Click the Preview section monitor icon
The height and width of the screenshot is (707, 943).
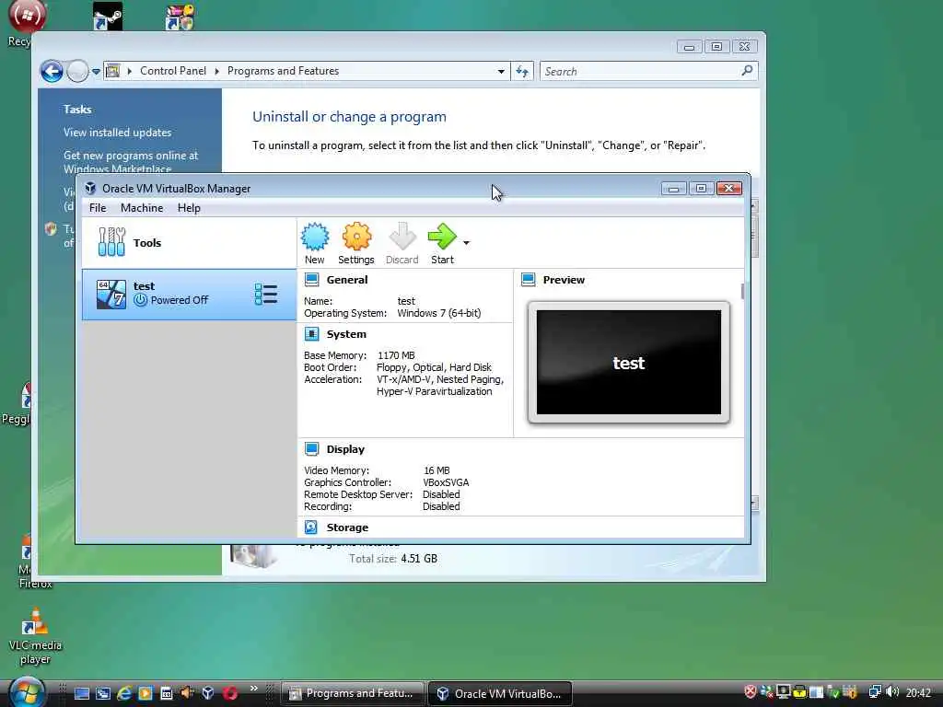coord(528,280)
